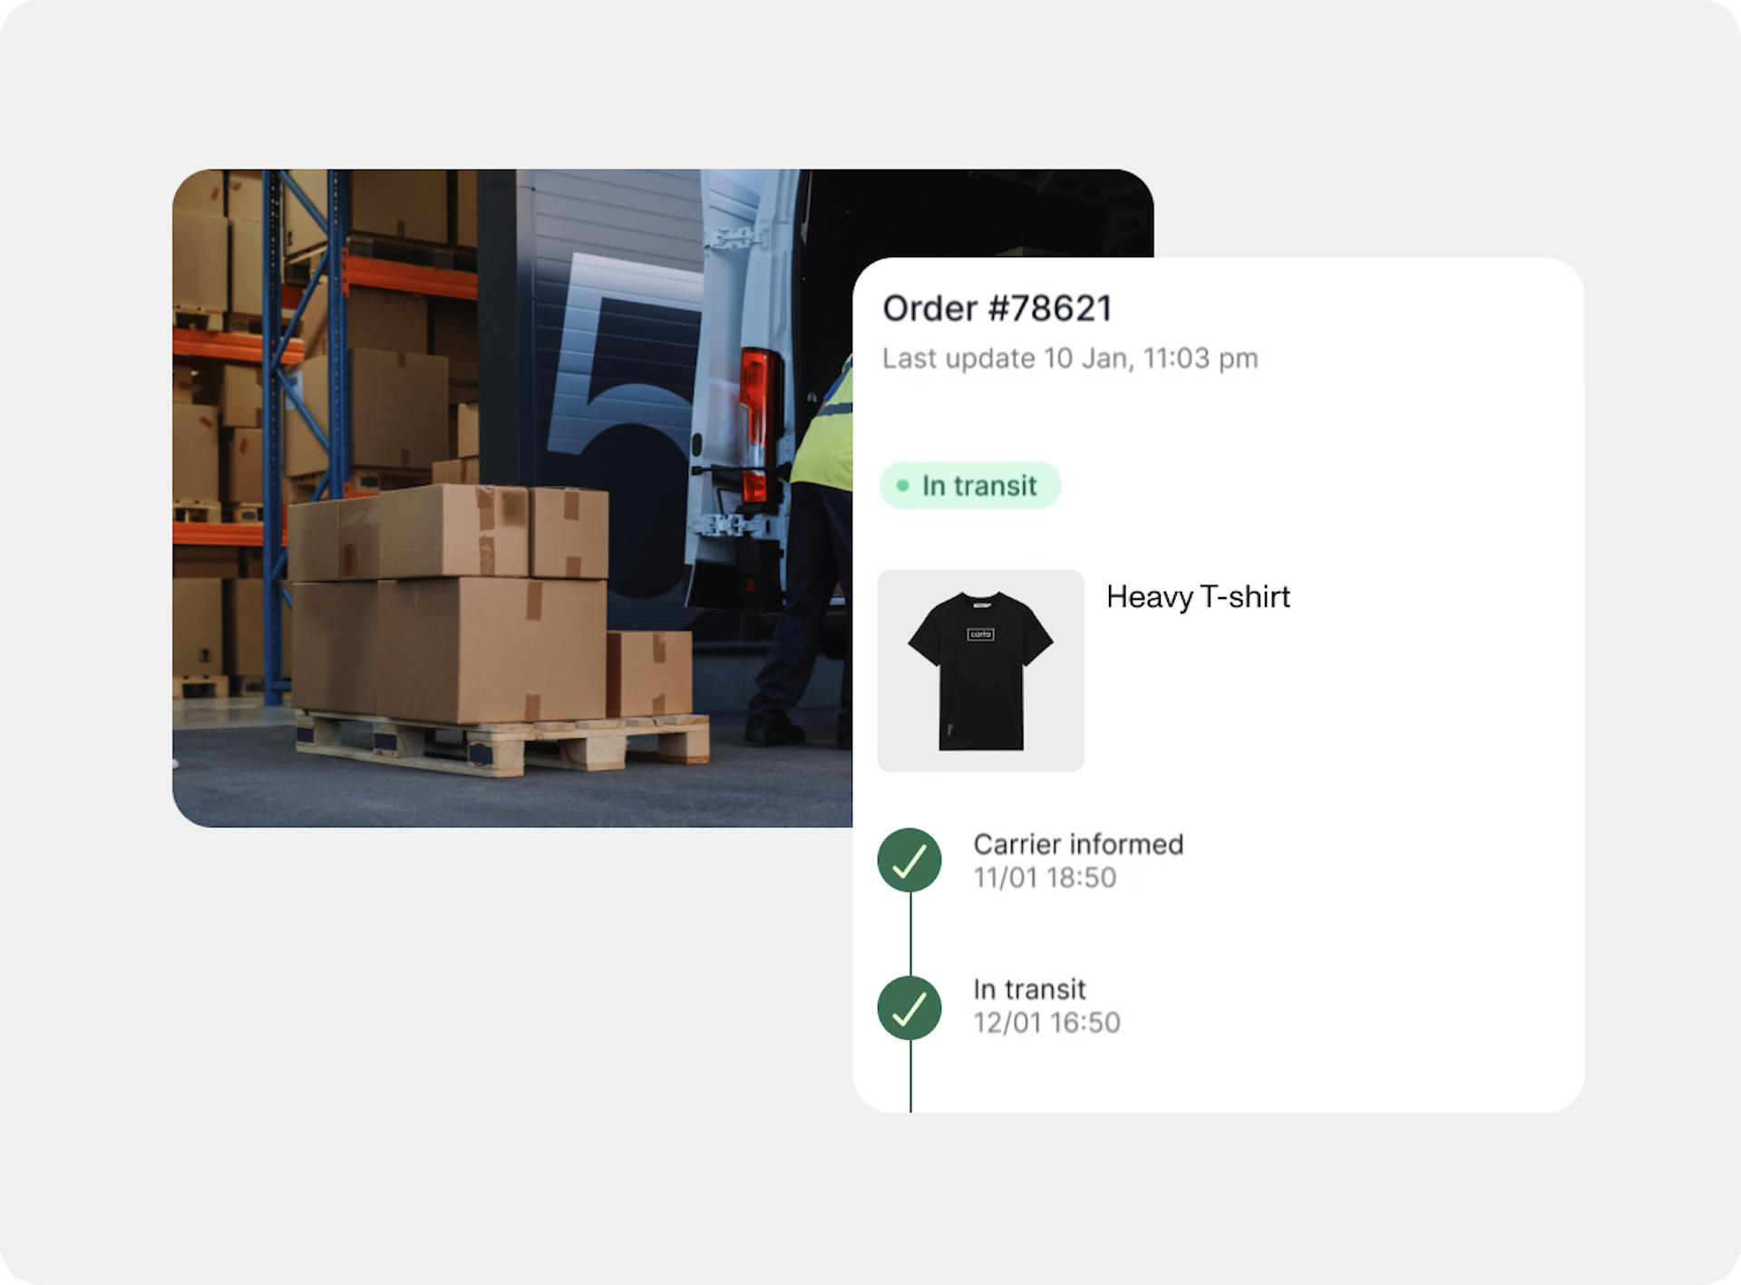Click the Carrier informed step label

click(1078, 844)
